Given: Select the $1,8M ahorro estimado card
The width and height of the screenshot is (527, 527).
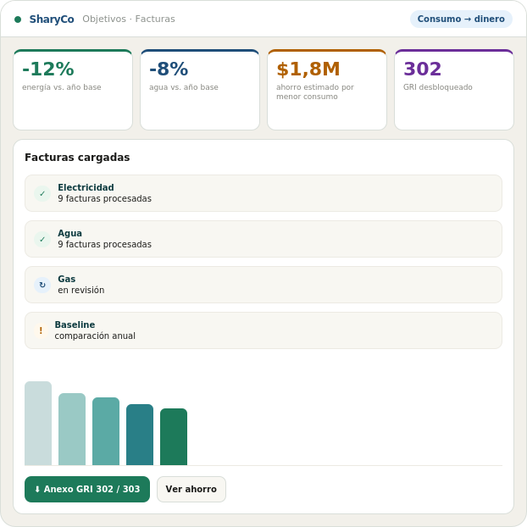Looking at the screenshot, I should (327, 90).
